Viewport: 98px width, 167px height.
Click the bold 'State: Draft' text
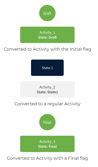47,37
